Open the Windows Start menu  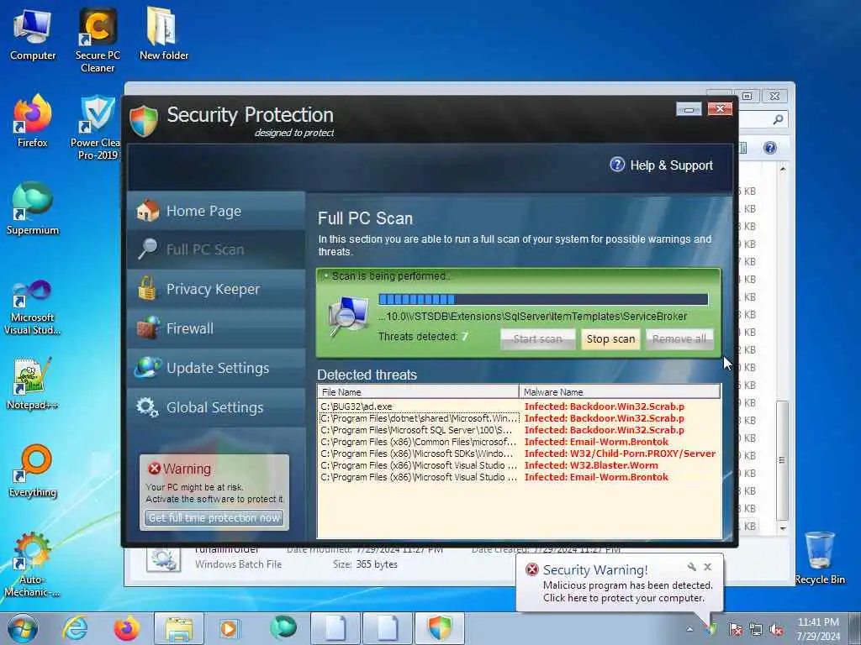click(22, 628)
